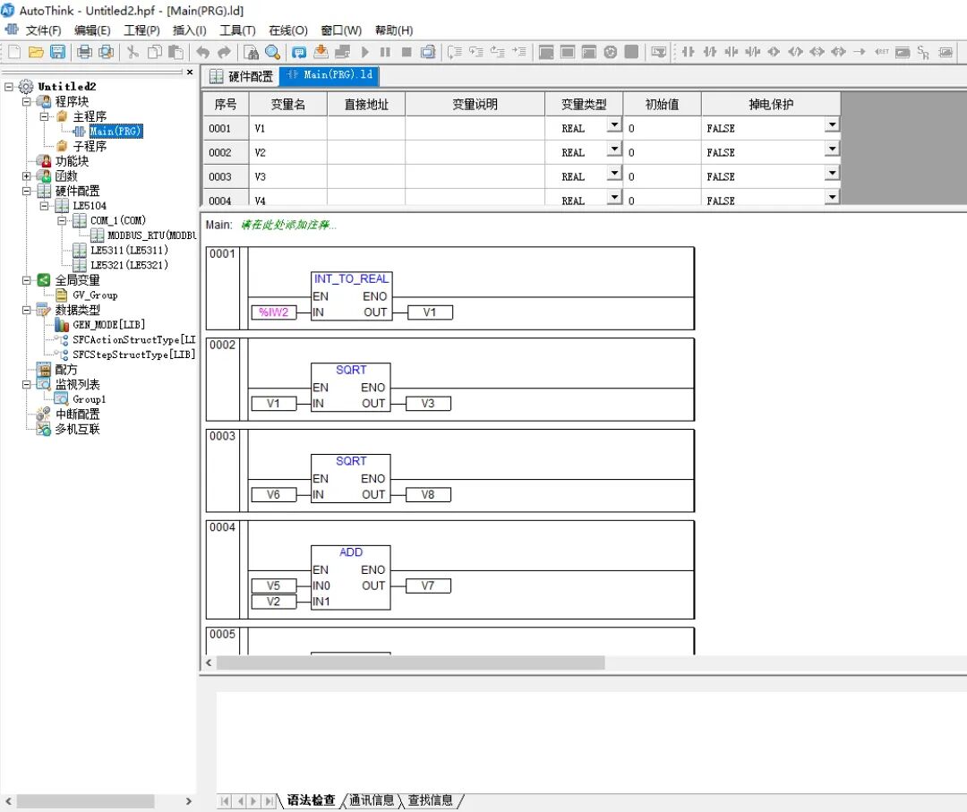The width and height of the screenshot is (967, 812).
Task: Click the download to PLC icon
Action: (321, 53)
